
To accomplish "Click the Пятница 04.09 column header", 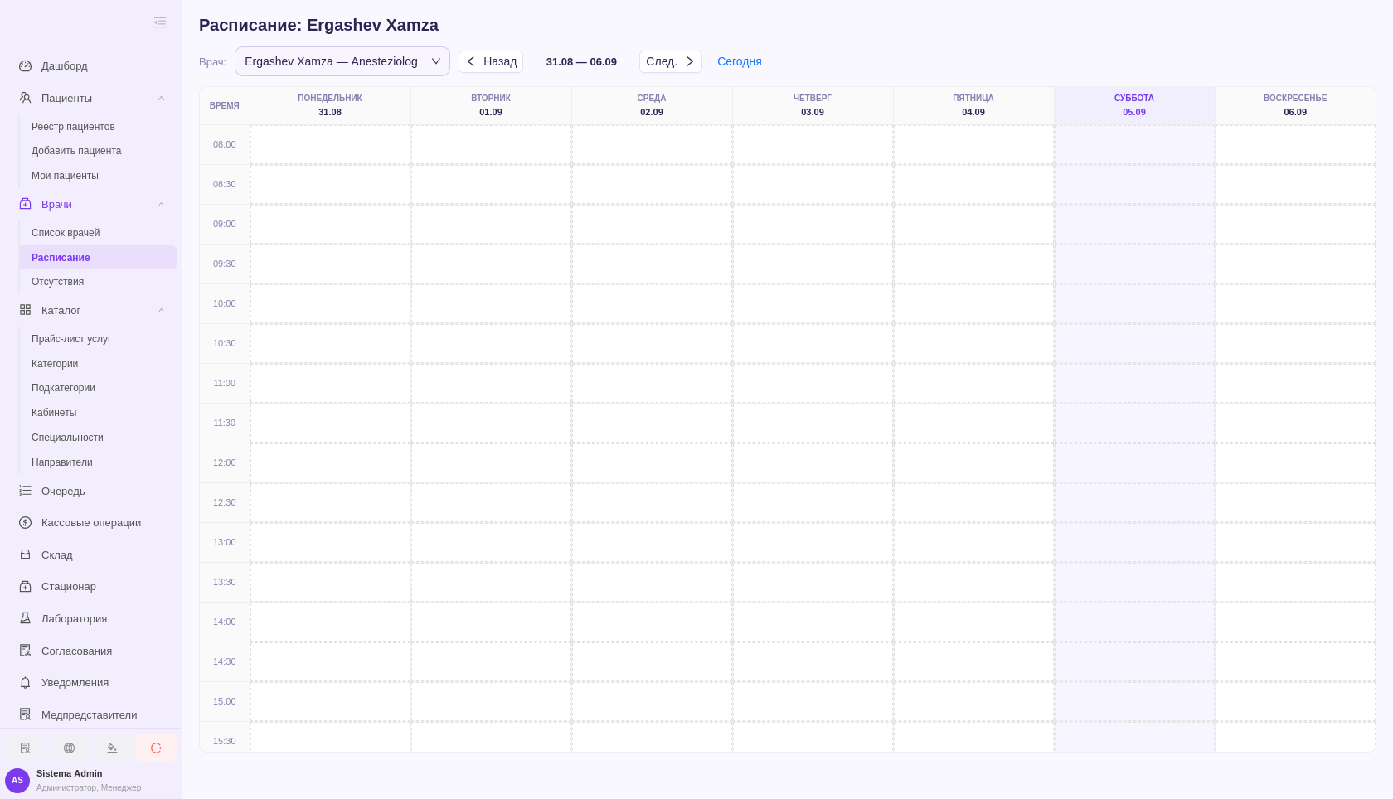I will coord(973,105).
